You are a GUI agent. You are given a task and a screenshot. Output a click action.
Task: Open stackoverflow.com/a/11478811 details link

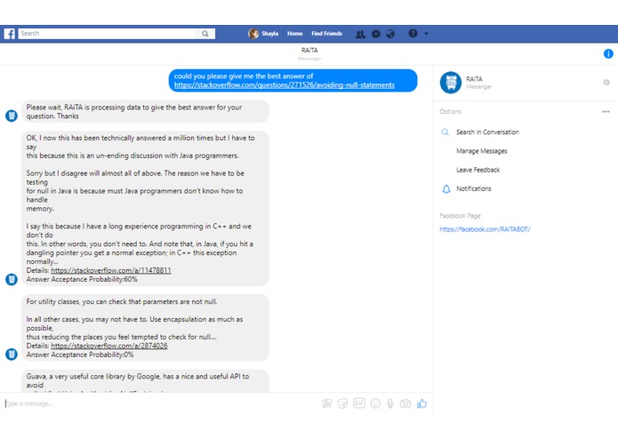click(111, 270)
